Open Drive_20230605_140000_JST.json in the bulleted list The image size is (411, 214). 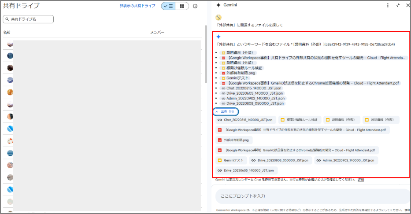(x=252, y=93)
